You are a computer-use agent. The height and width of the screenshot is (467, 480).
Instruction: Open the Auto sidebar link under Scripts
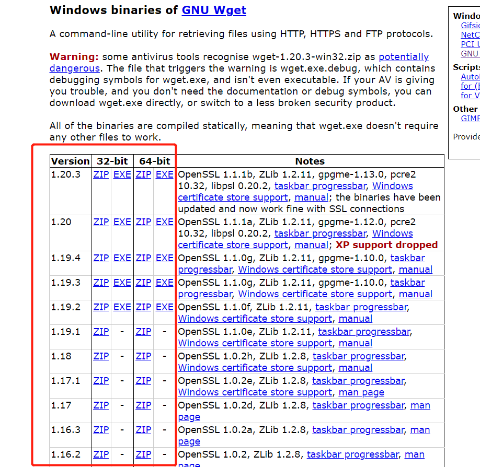point(470,76)
